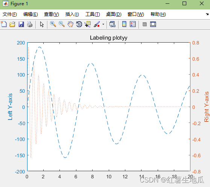Viewport: 210px width, 187px height.
Task: Click the x-axis tick label 10
Action: [109, 177]
